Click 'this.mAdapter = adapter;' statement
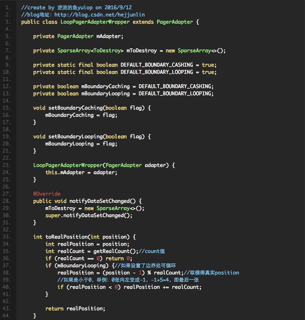305x320 pixels. [81, 172]
